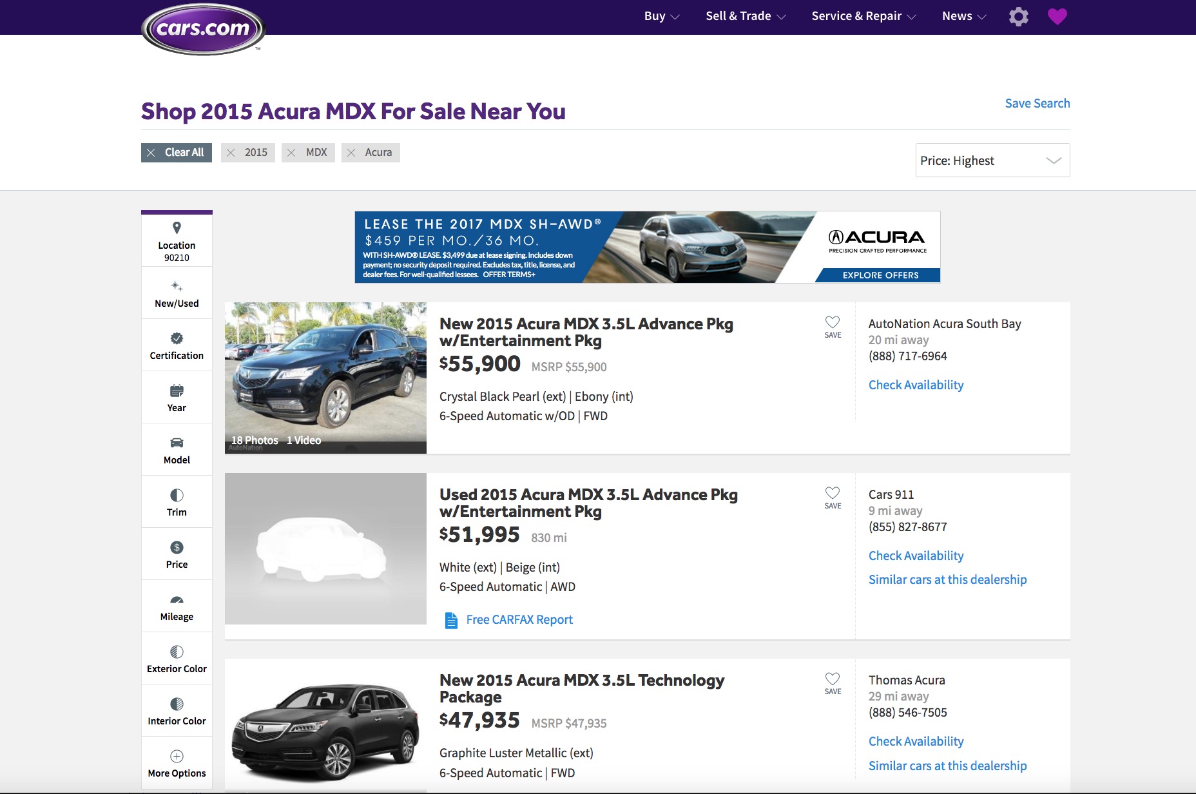Save the AutoNation MDX listing heart
The image size is (1196, 794).
click(x=833, y=327)
